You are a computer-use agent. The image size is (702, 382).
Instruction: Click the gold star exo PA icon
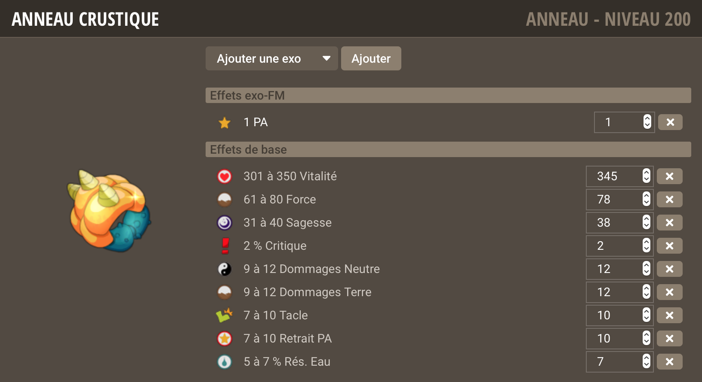click(x=224, y=123)
